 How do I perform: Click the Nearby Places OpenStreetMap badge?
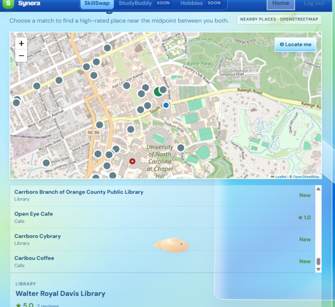tap(279, 19)
